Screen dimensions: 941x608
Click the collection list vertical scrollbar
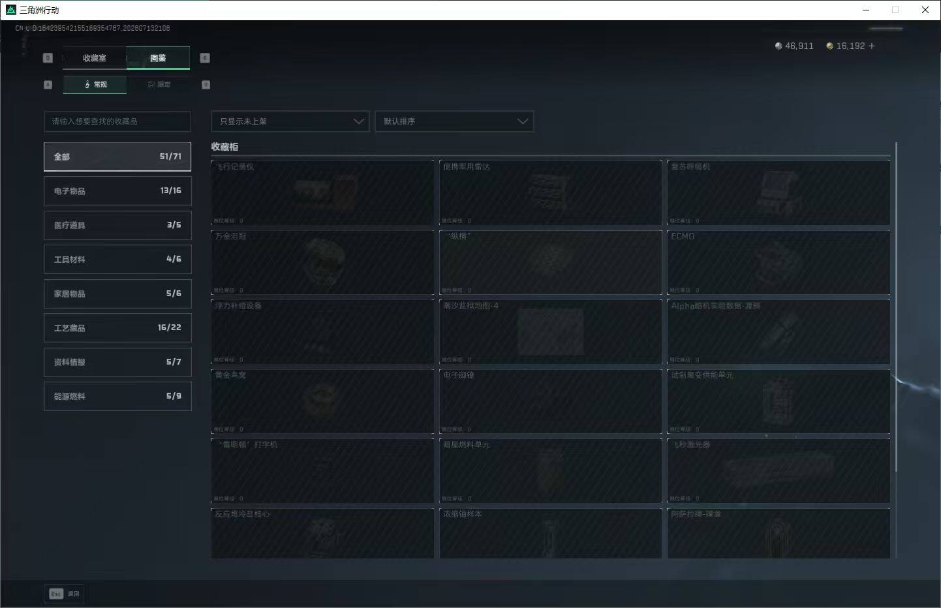897,307
